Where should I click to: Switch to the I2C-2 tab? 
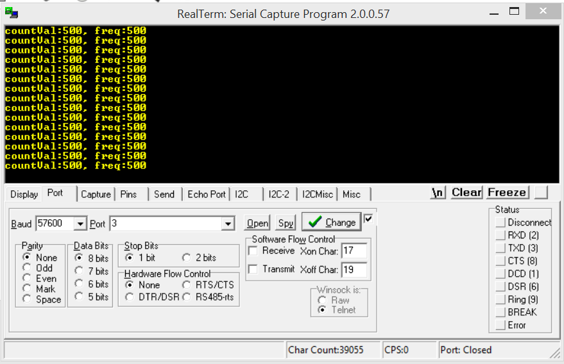pos(278,194)
